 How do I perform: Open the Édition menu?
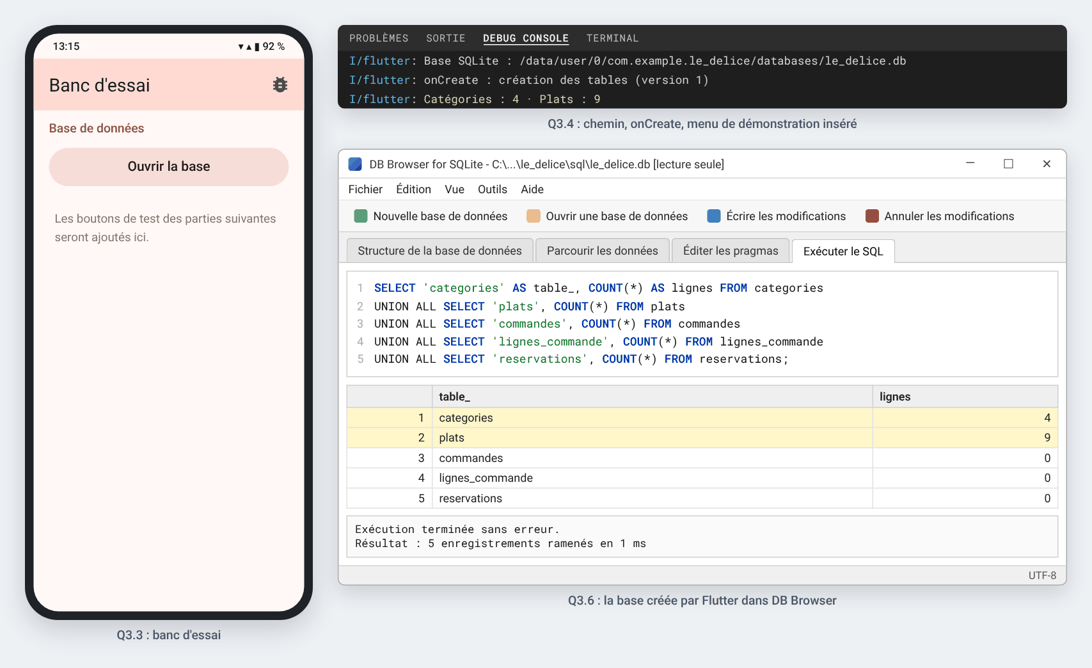tap(413, 189)
